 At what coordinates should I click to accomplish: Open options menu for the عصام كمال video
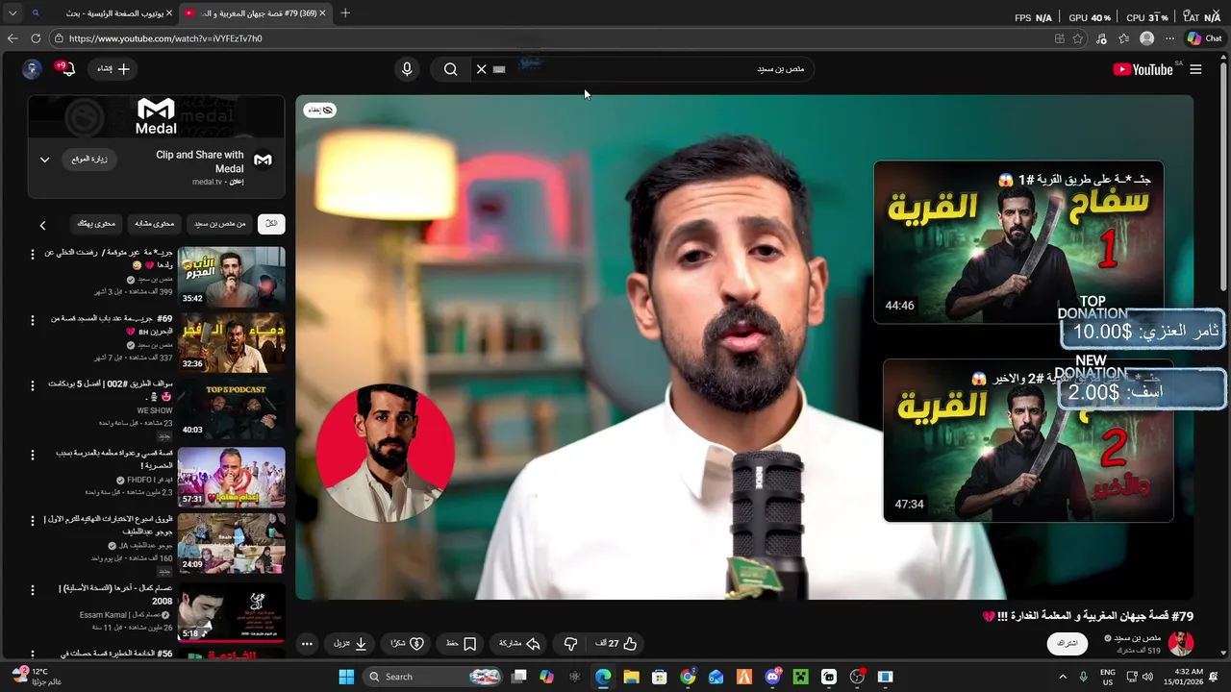pyautogui.click(x=32, y=590)
